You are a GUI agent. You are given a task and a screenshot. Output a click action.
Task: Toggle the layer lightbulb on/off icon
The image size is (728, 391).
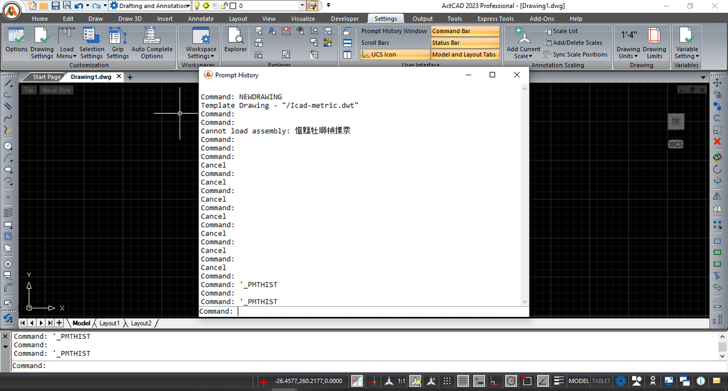point(198,5)
